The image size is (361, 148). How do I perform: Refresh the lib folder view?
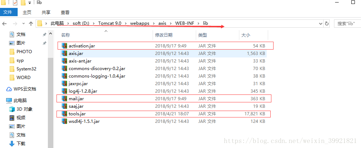327,23
